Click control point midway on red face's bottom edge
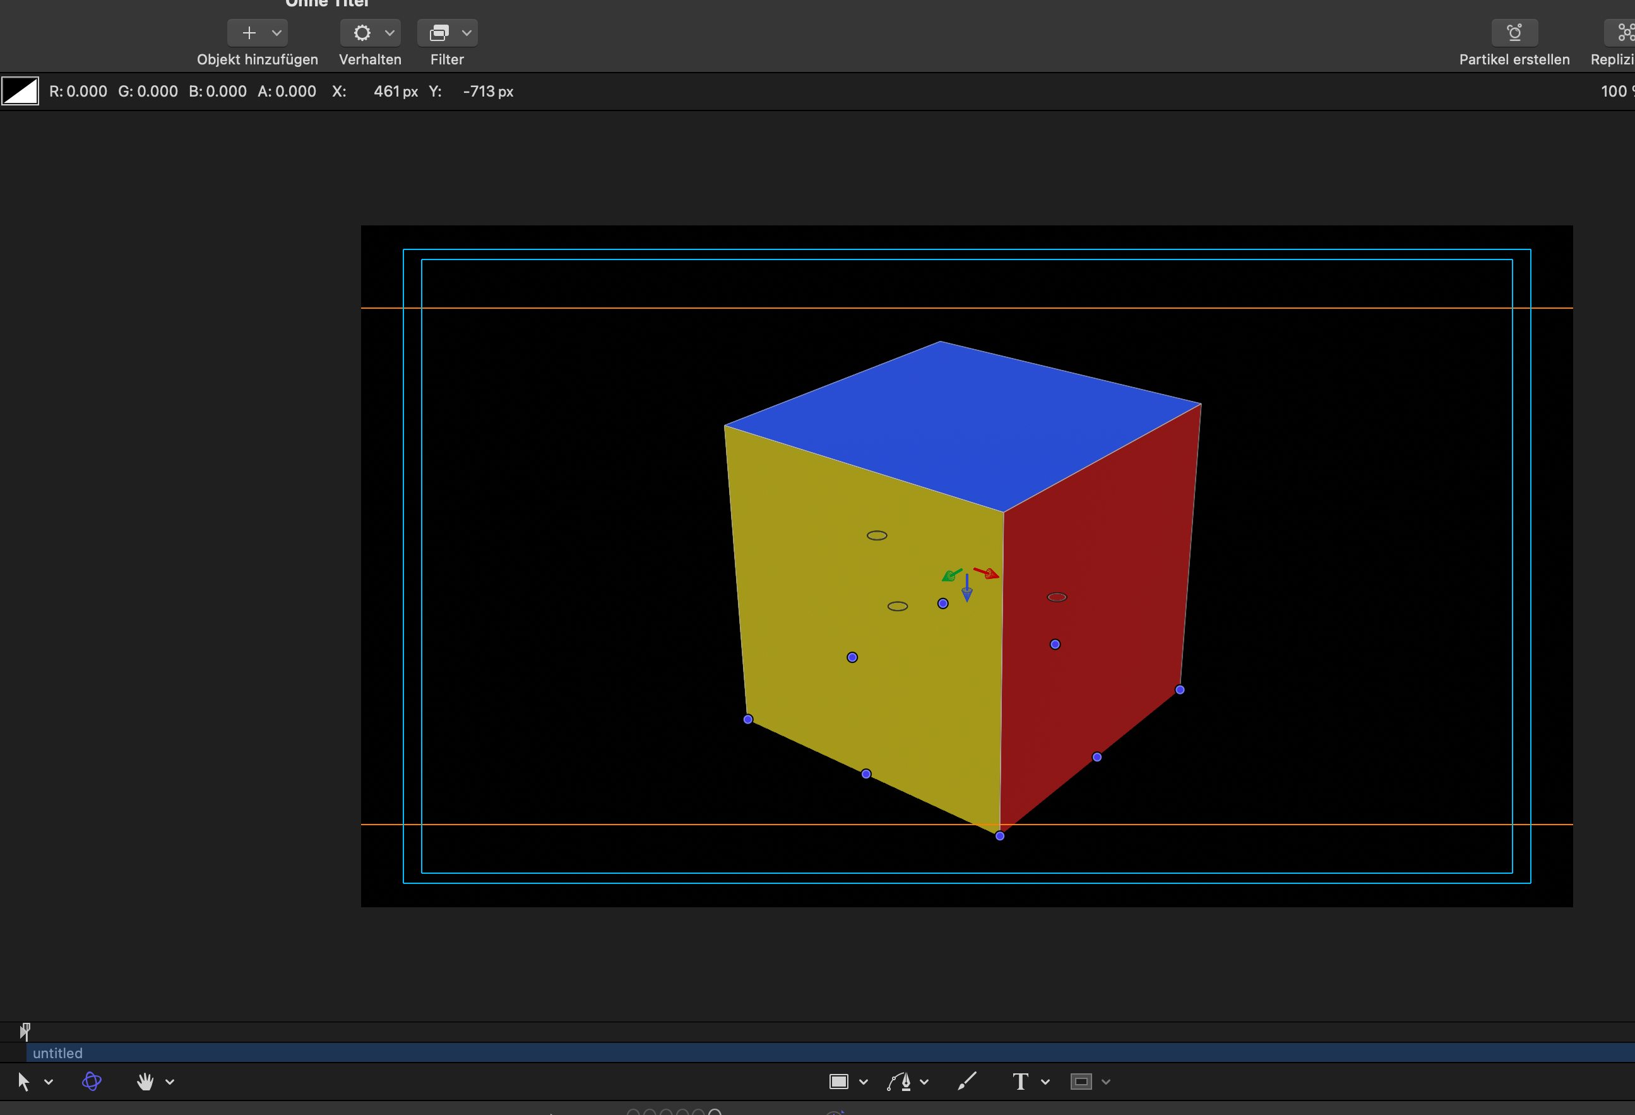Viewport: 1635px width, 1115px height. pos(1097,757)
